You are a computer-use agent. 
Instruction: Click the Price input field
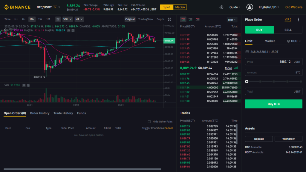coord(274,62)
